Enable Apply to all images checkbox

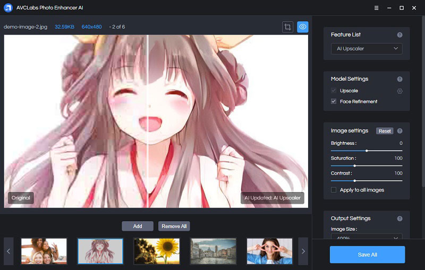(x=334, y=190)
